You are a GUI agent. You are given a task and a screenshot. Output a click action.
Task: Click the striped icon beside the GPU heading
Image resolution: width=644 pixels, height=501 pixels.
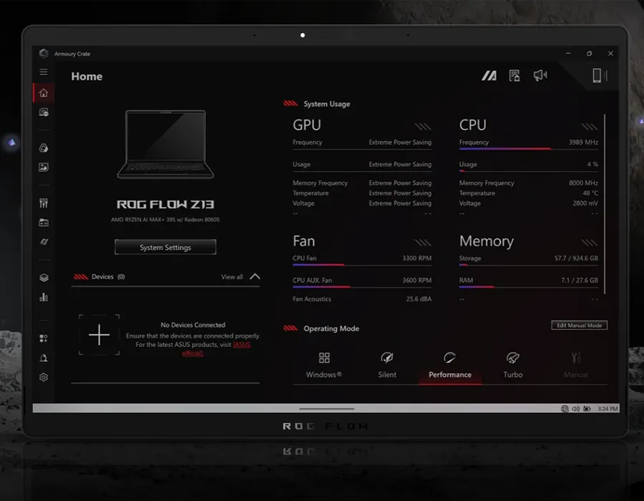tap(423, 127)
